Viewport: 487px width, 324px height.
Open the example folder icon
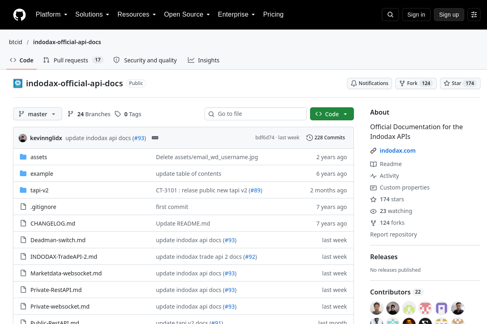pos(23,174)
